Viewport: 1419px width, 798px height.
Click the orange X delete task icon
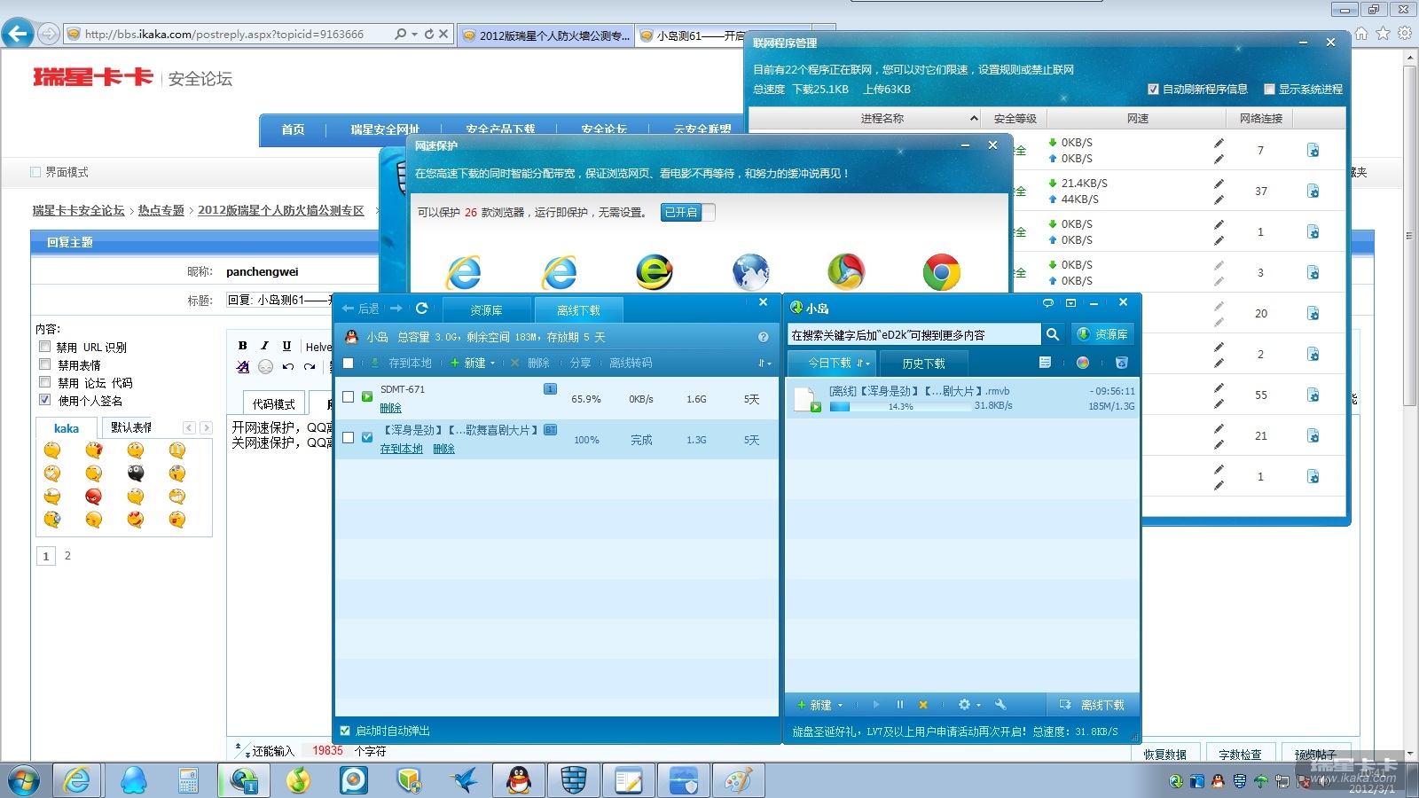pyautogui.click(x=923, y=705)
